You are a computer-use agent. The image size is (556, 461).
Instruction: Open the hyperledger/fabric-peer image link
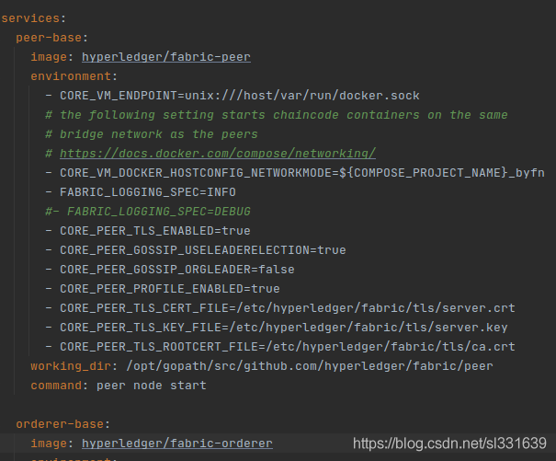pyautogui.click(x=166, y=57)
